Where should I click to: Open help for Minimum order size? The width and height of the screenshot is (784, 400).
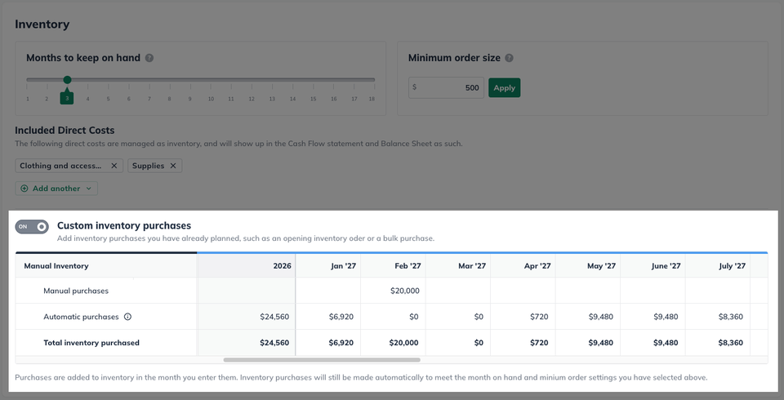tap(509, 58)
